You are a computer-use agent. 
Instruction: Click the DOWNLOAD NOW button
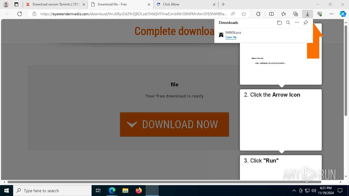174,124
